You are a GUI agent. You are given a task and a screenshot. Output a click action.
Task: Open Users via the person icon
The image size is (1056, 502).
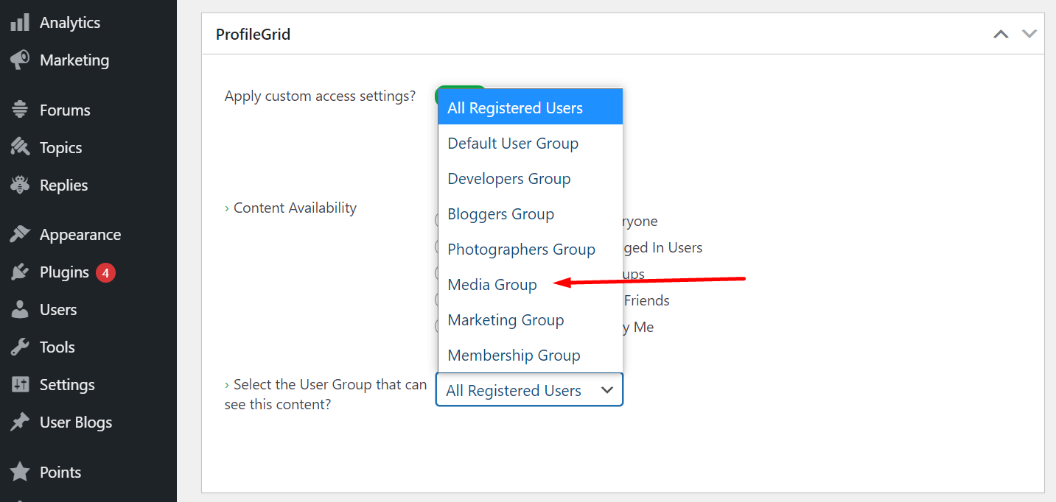point(20,310)
